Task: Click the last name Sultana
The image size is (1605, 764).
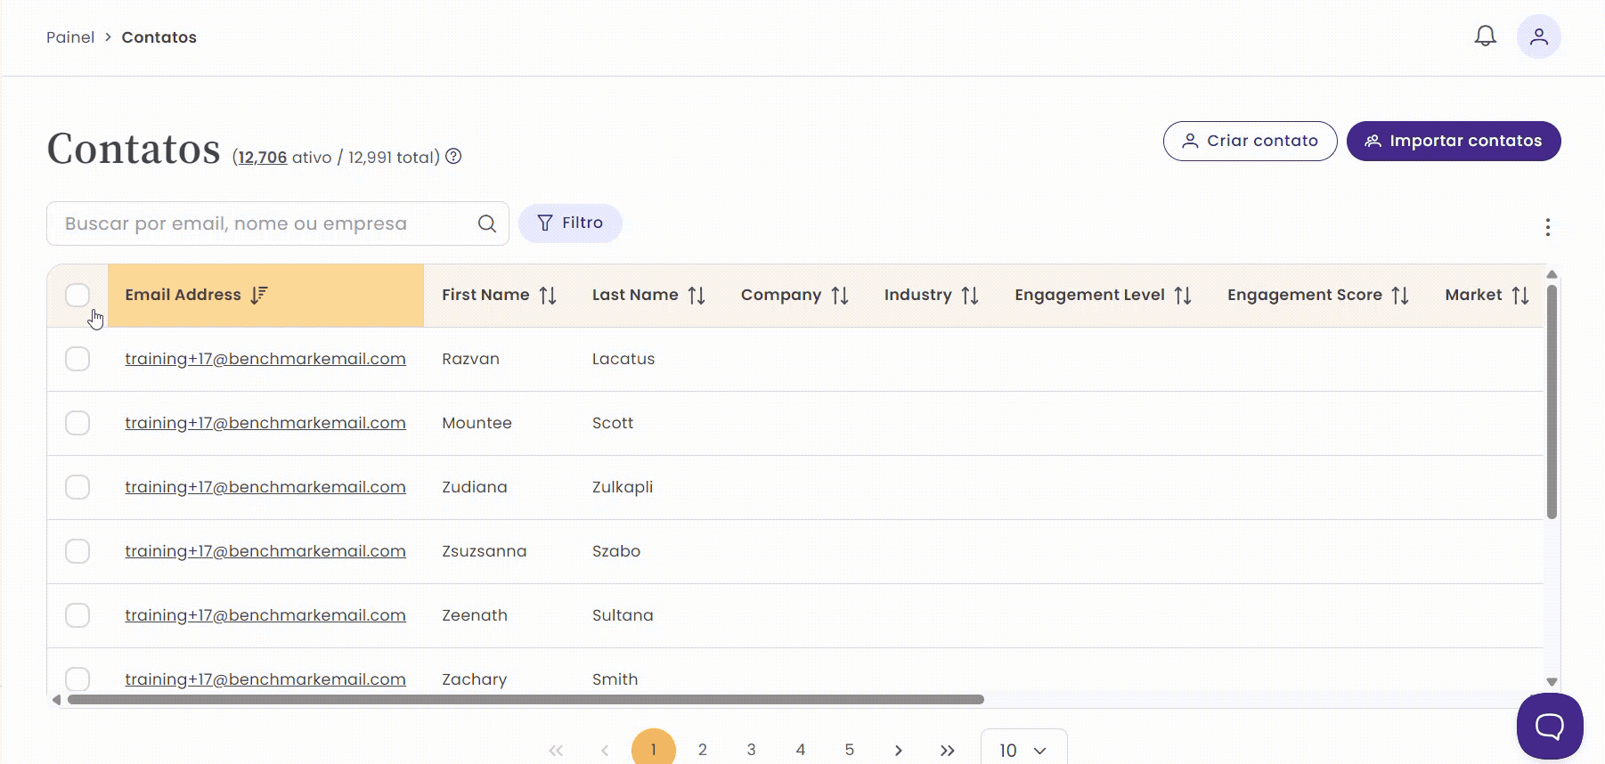Action: (623, 615)
